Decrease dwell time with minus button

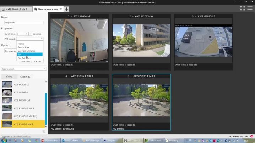click(30, 34)
